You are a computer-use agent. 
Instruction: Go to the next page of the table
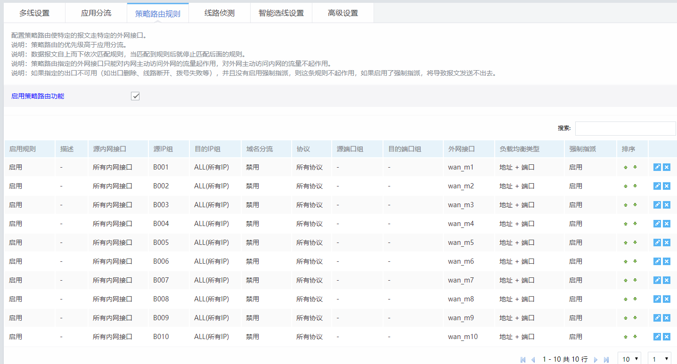coord(596,359)
